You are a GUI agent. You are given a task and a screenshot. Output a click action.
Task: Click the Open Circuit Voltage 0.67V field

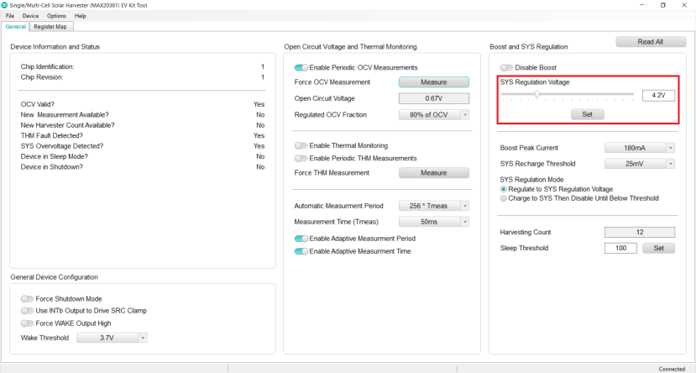(434, 98)
